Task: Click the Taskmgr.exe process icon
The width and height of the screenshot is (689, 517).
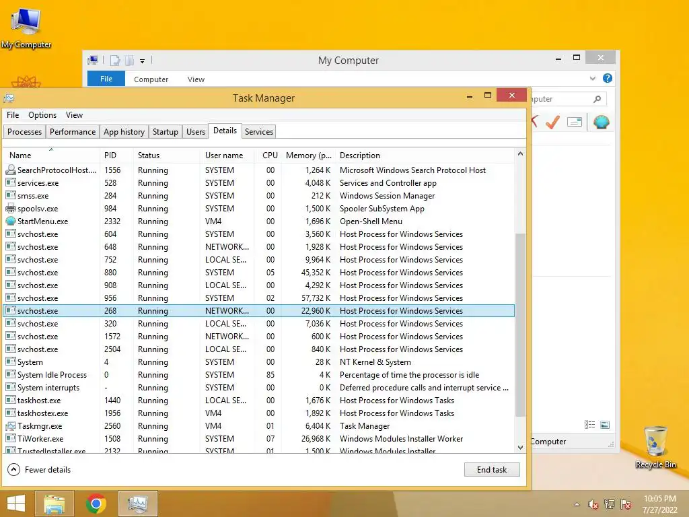Action: [x=11, y=426]
